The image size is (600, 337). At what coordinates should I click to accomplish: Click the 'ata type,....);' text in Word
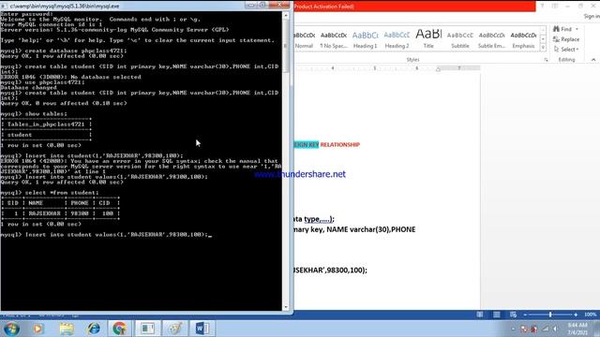pyautogui.click(x=314, y=219)
